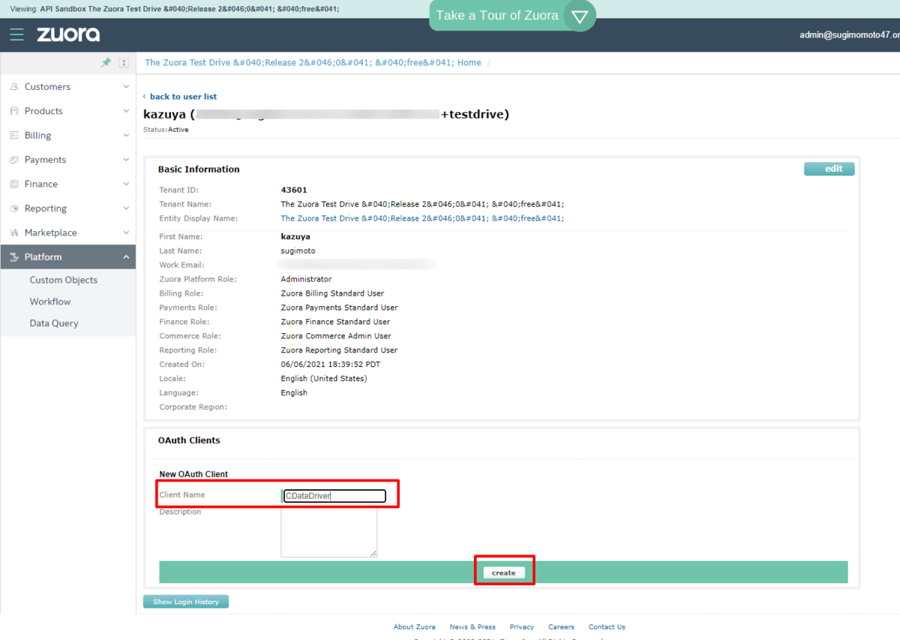Click the Platform sidebar icon

pyautogui.click(x=13, y=257)
